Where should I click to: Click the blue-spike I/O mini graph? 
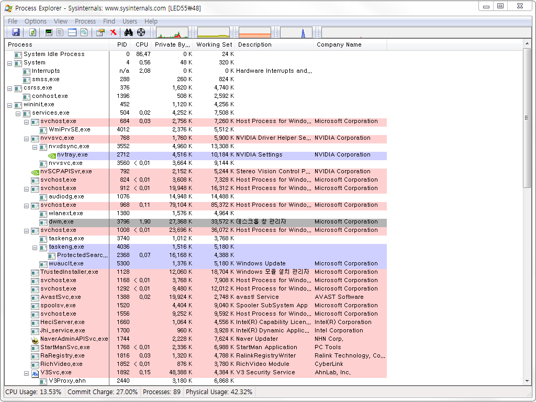click(296, 32)
